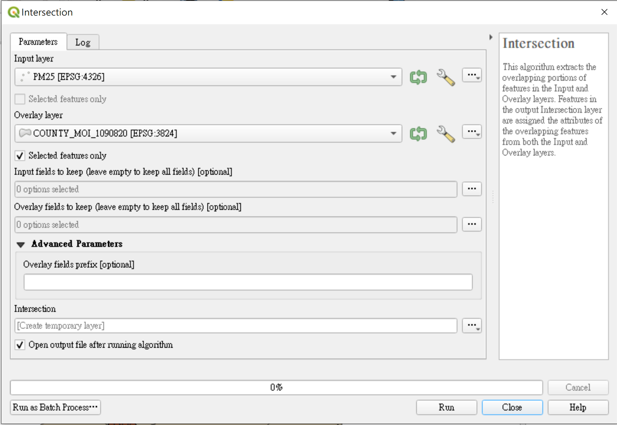The height and width of the screenshot is (425, 617).
Task: Open advanced options wrench for Input layer
Action: [445, 77]
